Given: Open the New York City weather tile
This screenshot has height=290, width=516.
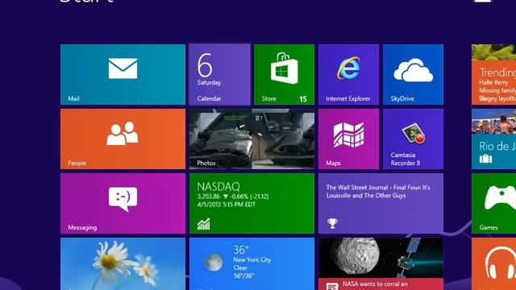Looking at the screenshot, I should click(252, 264).
